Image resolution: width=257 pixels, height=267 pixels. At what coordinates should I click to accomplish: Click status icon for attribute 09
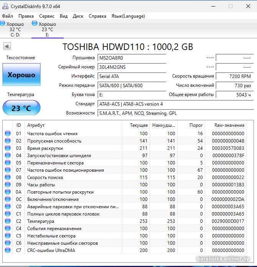tap(8, 184)
